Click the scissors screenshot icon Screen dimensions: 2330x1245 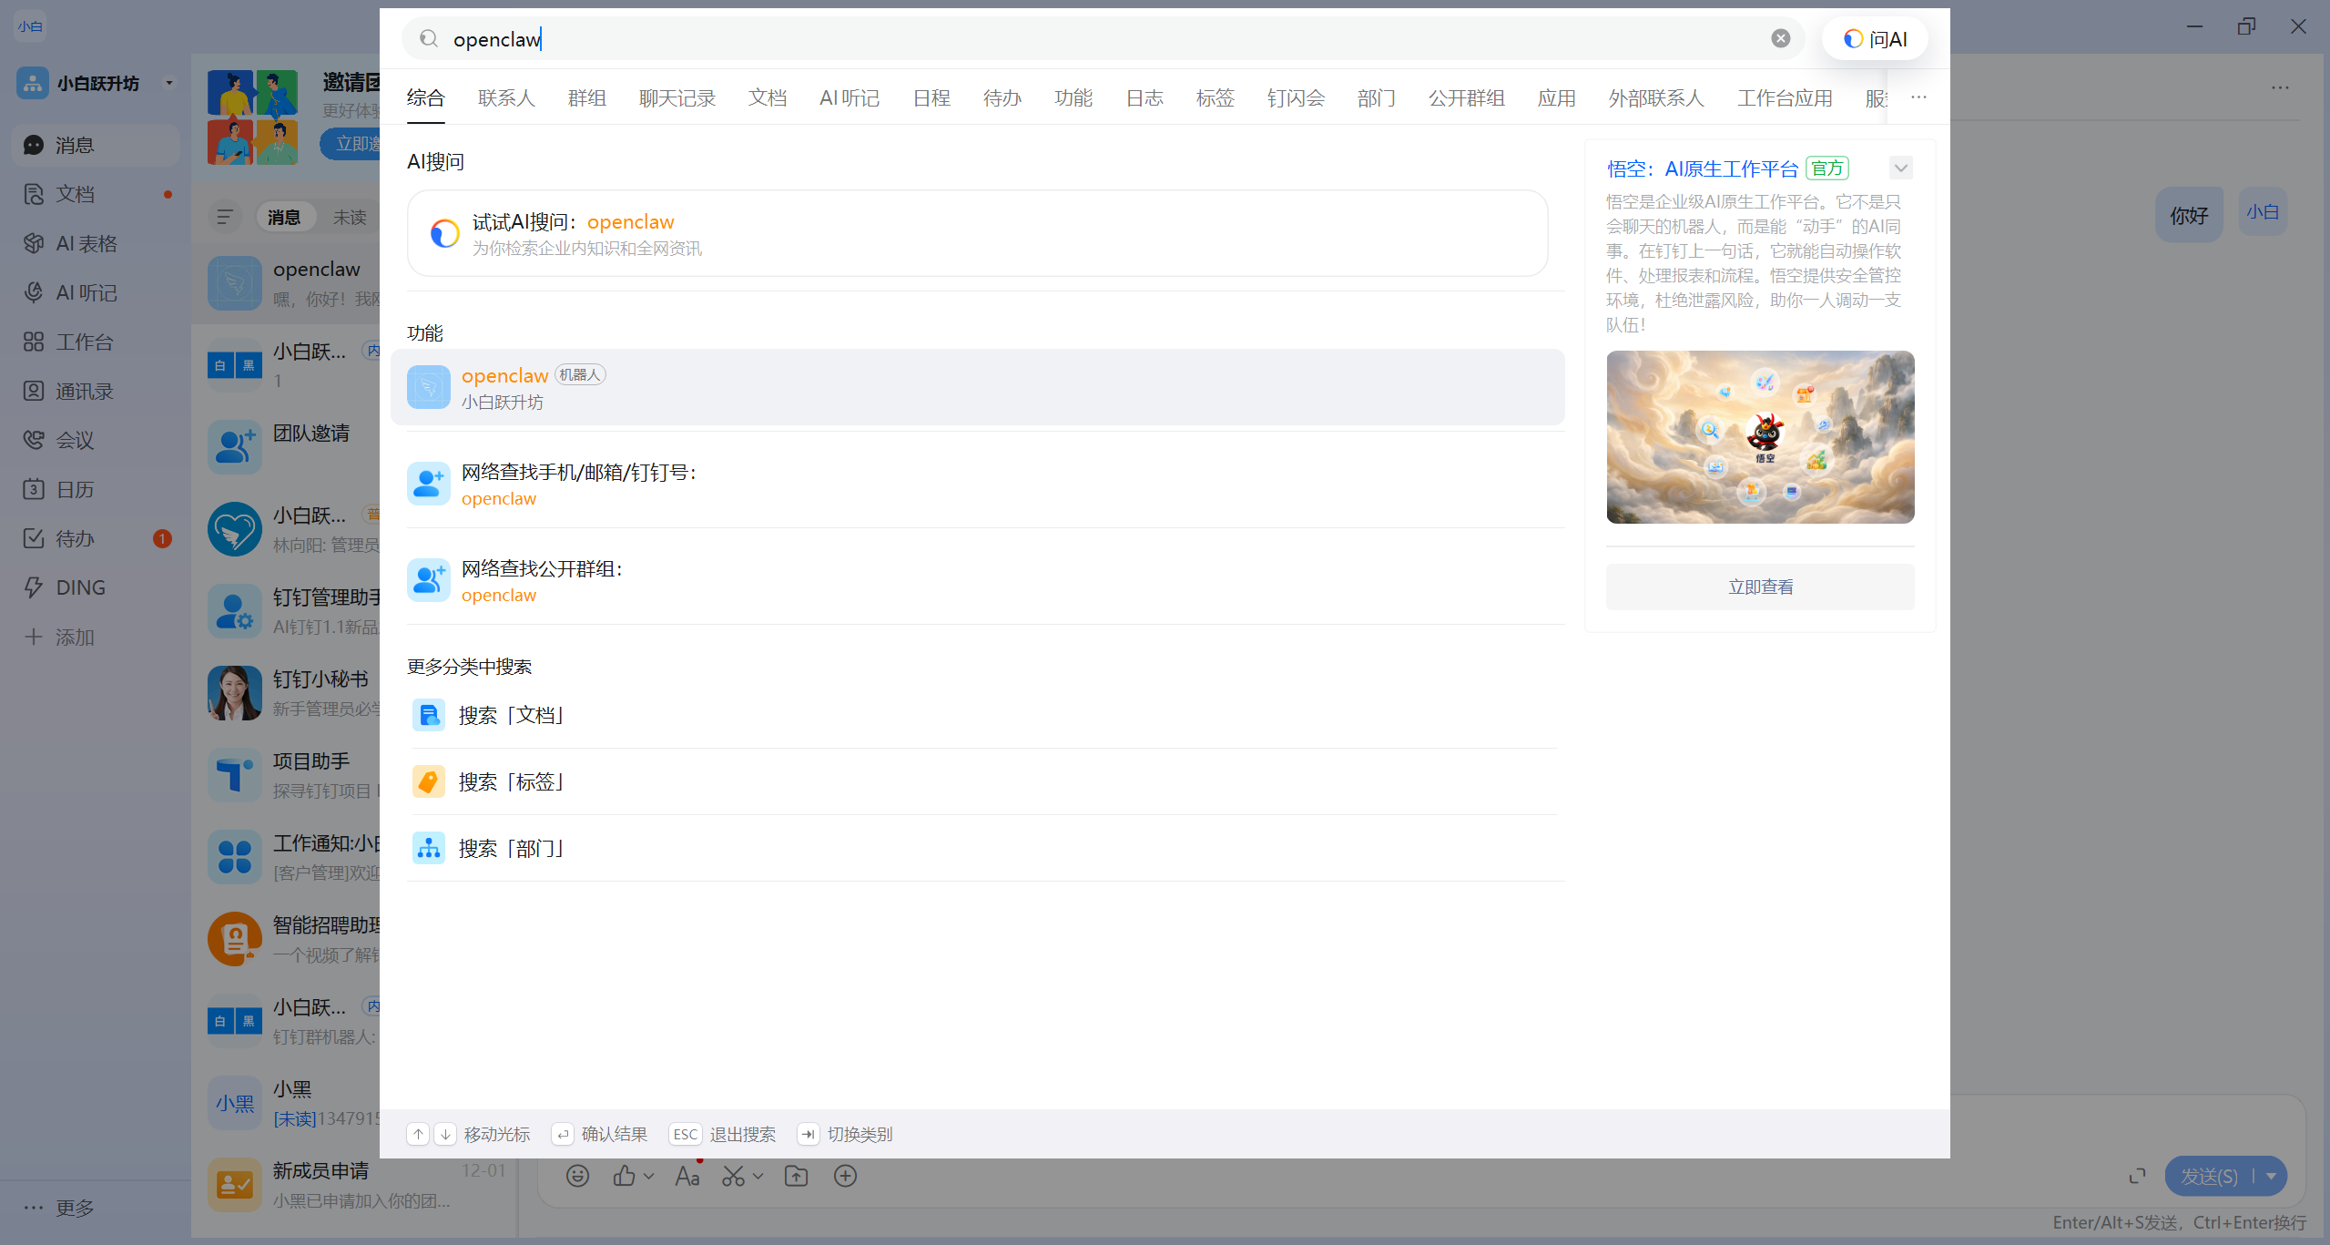click(x=733, y=1176)
